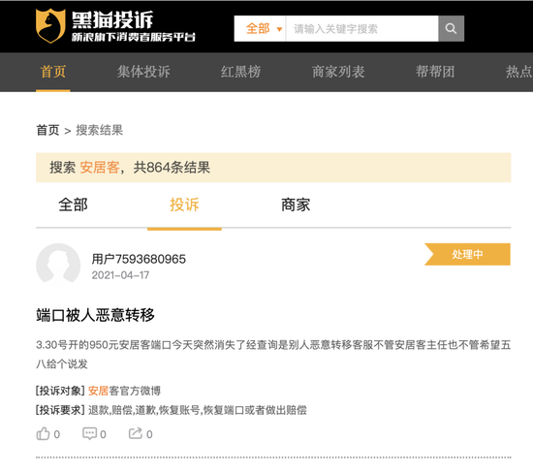Click 搜索结果 breadcrumb text
533x473 pixels.
coord(99,130)
